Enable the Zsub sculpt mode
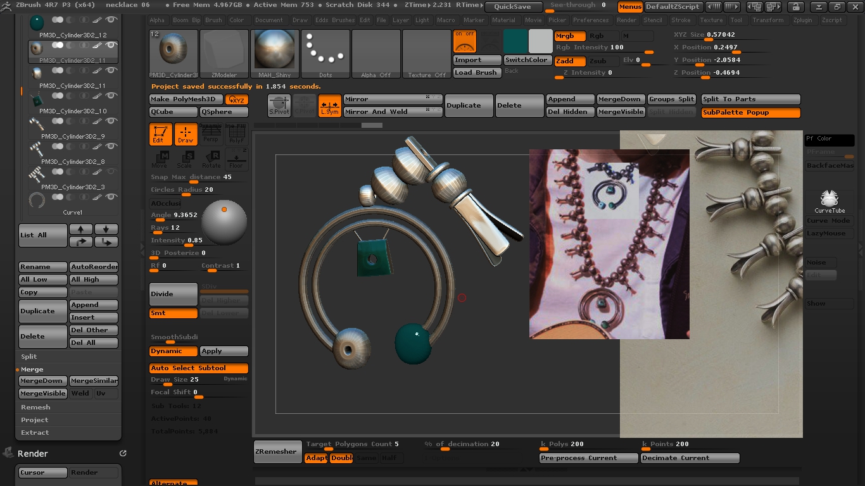This screenshot has height=486, width=865. [598, 61]
